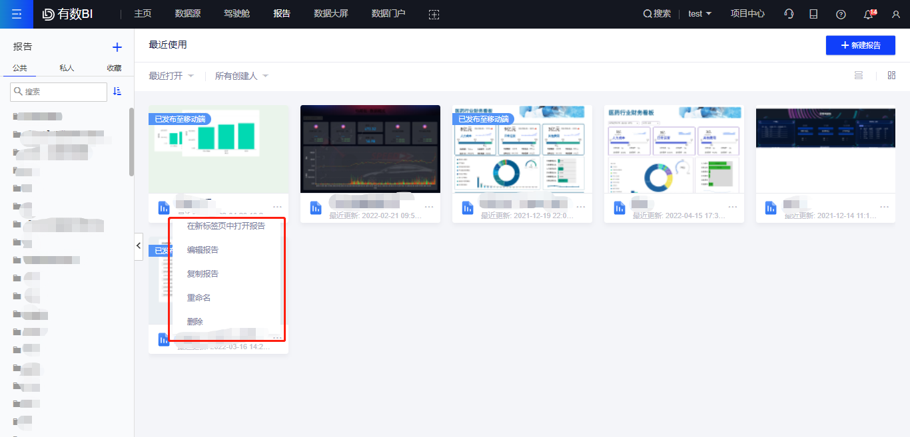
Task: Click the 新建报告 button
Action: [x=860, y=45]
